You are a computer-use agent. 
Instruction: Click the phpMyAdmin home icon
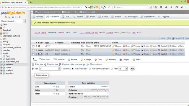(6, 17)
